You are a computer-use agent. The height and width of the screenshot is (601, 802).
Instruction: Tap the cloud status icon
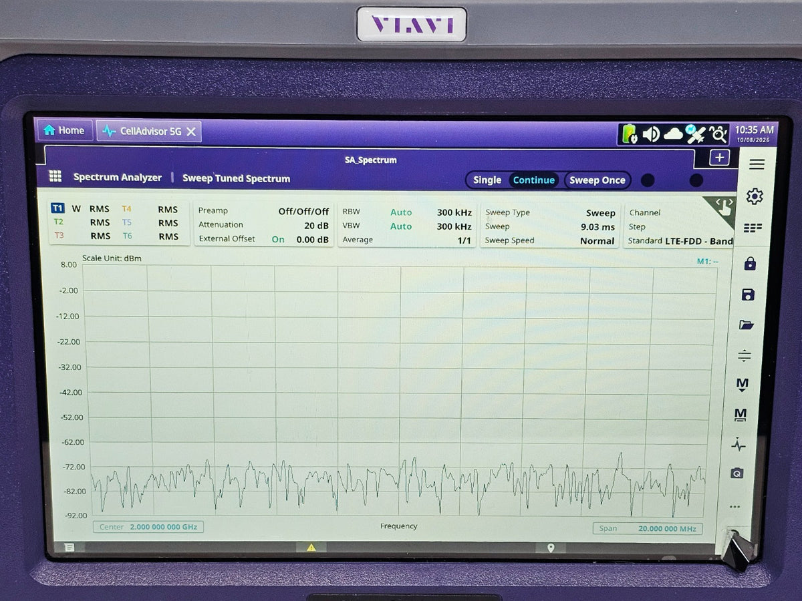tap(674, 134)
